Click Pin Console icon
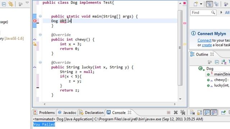 click(x=224, y=113)
